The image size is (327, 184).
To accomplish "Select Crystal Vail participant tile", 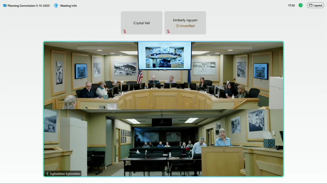I will [x=142, y=23].
